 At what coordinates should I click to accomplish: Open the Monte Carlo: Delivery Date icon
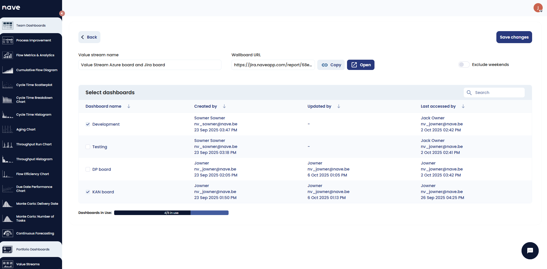[x=8, y=204]
